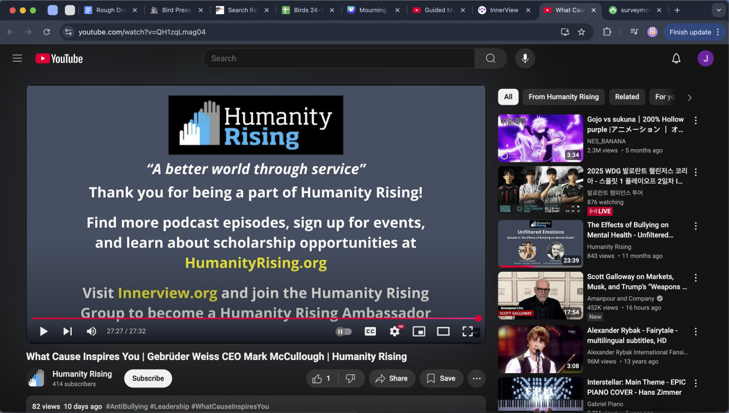Switch to the surveymonkey tab
The height and width of the screenshot is (413, 729).
(x=636, y=10)
